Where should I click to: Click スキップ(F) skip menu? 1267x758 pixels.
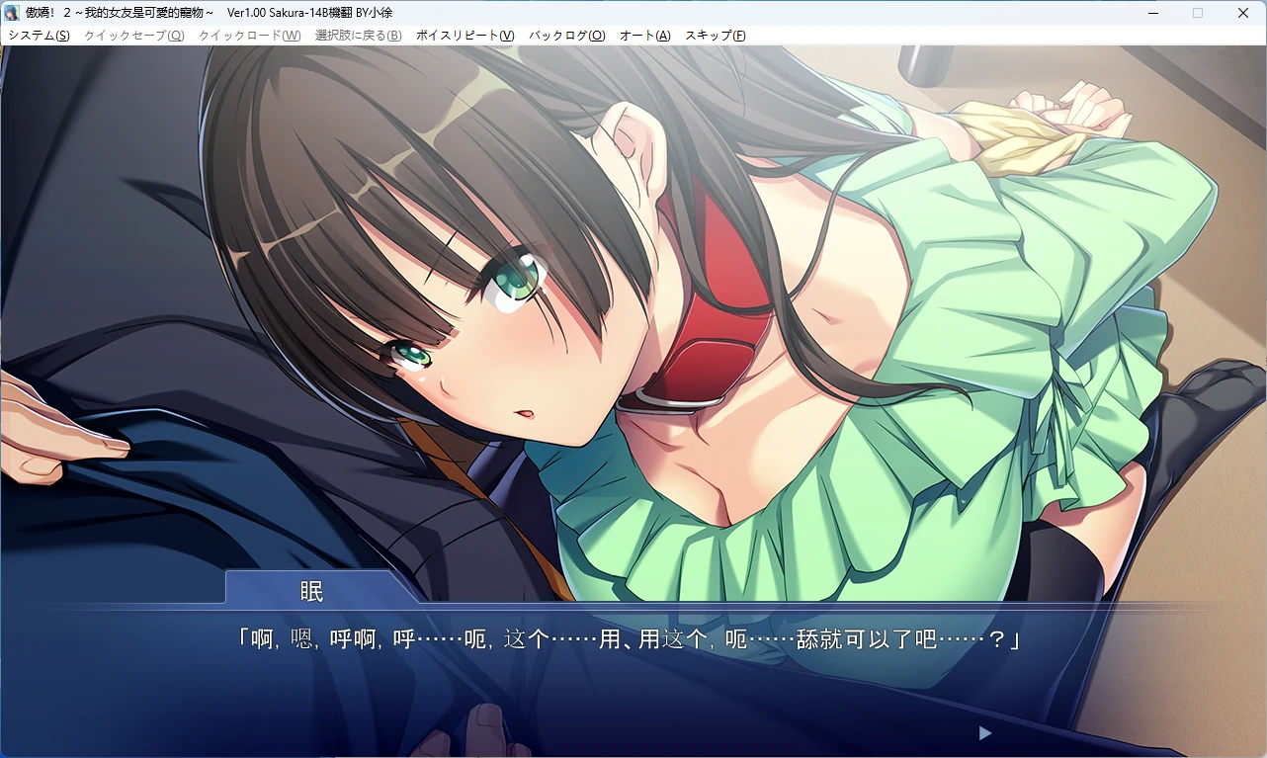716,36
